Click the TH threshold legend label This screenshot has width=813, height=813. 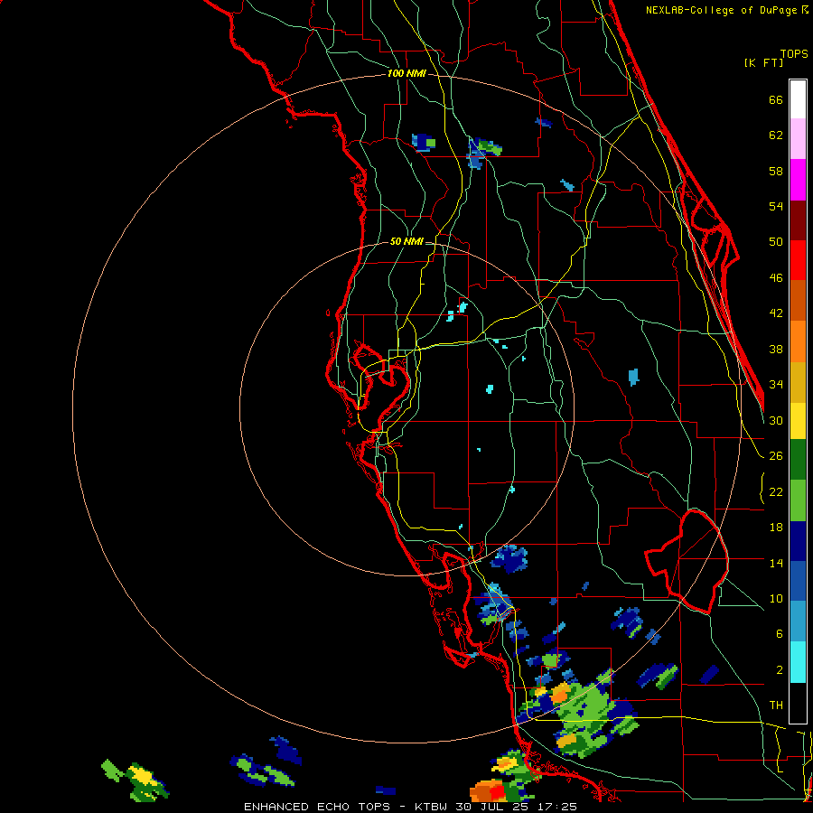point(776,705)
